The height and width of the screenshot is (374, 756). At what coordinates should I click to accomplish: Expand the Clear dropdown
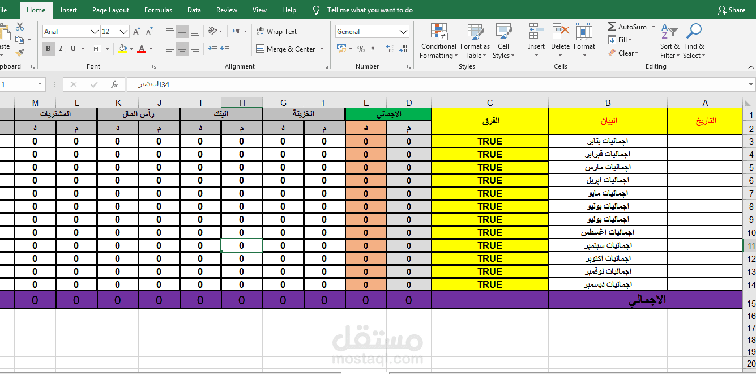pyautogui.click(x=637, y=53)
